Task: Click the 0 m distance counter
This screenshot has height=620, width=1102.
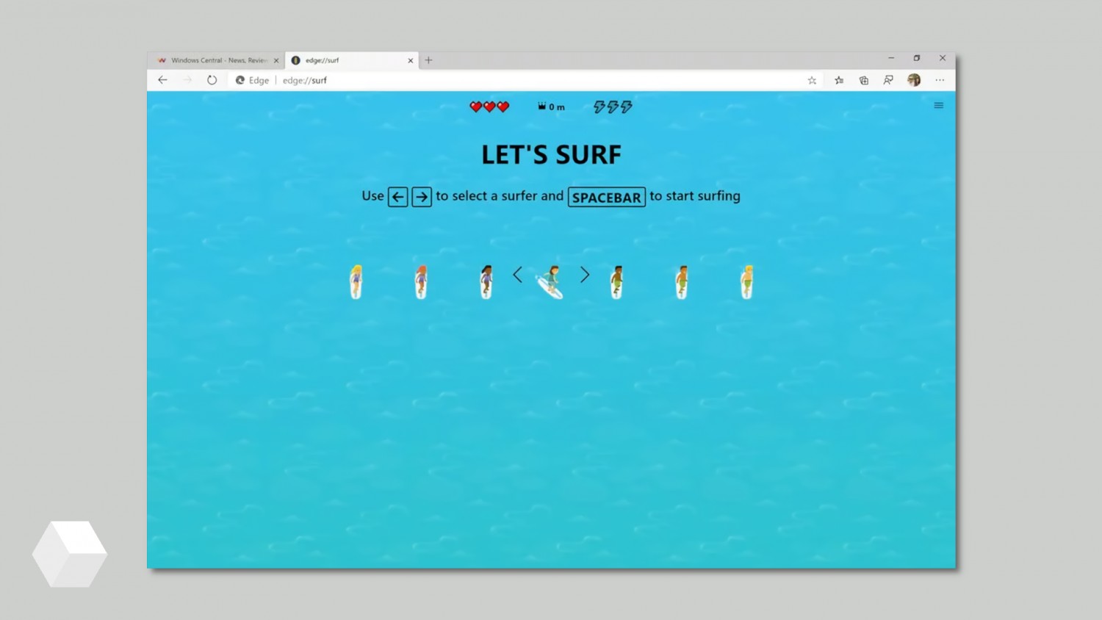Action: point(551,107)
